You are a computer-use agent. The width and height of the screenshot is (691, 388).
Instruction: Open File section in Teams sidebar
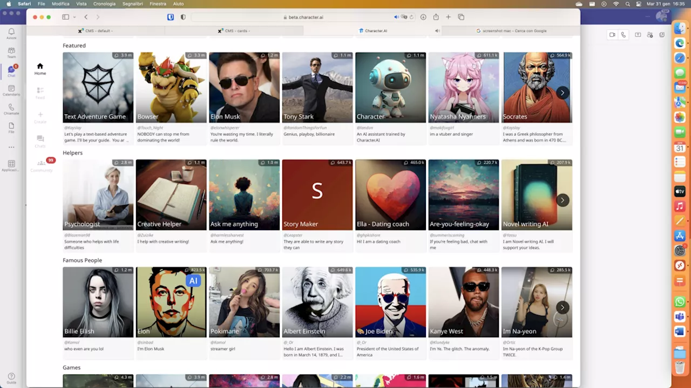pyautogui.click(x=11, y=128)
